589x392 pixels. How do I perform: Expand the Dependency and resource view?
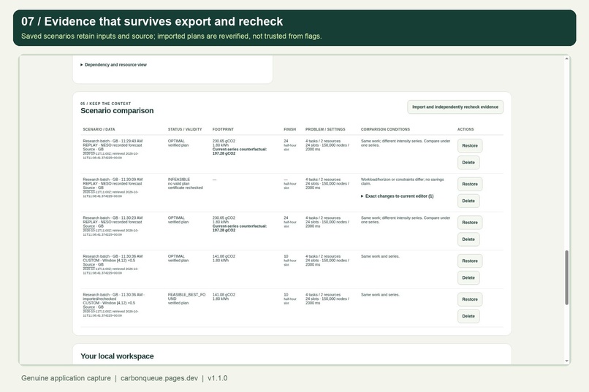click(x=113, y=64)
